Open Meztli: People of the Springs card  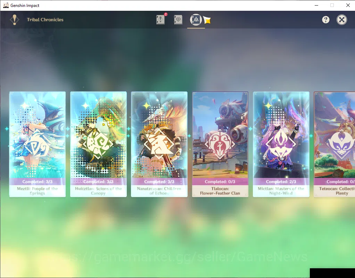coord(38,144)
